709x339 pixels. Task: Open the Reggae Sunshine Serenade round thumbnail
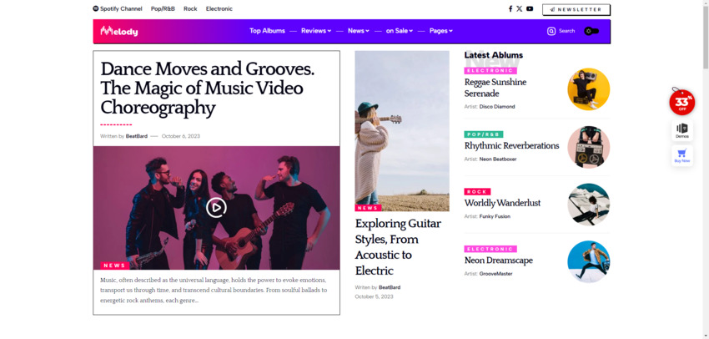[588, 89]
